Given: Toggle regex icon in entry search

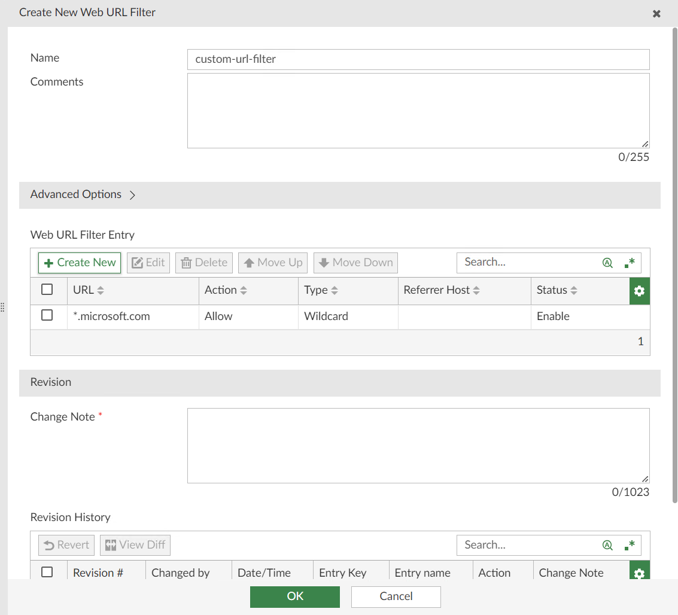Looking at the screenshot, I should pyautogui.click(x=630, y=263).
